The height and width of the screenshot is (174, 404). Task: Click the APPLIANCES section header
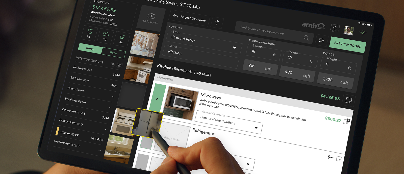[165, 79]
